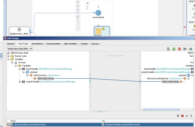Viewport: 195px width, 127px height.
Task: Open the Targets tab
Action: 84,44
